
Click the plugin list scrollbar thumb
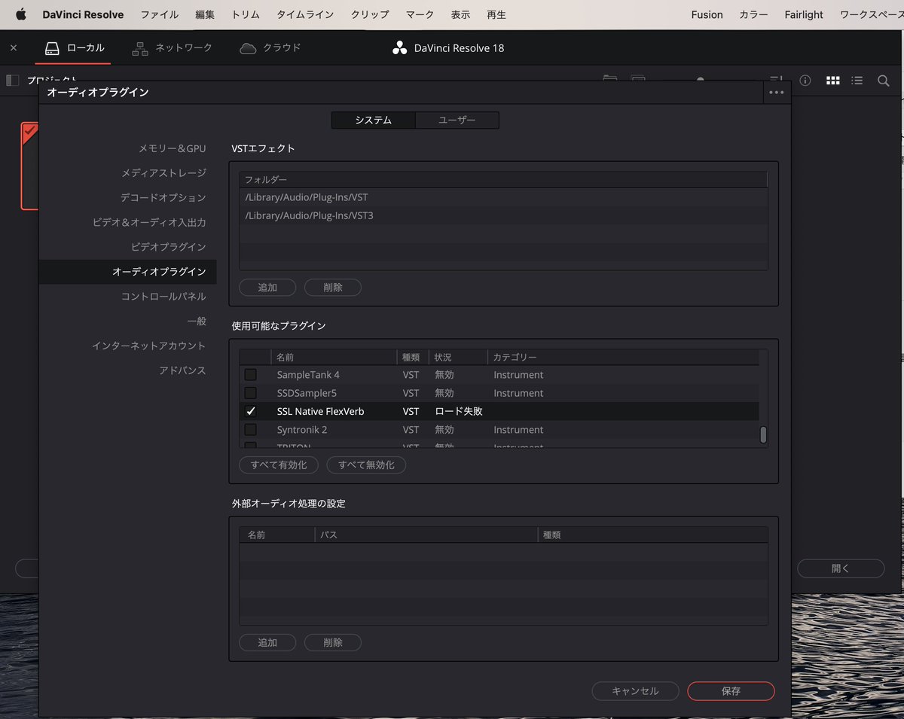pos(763,435)
